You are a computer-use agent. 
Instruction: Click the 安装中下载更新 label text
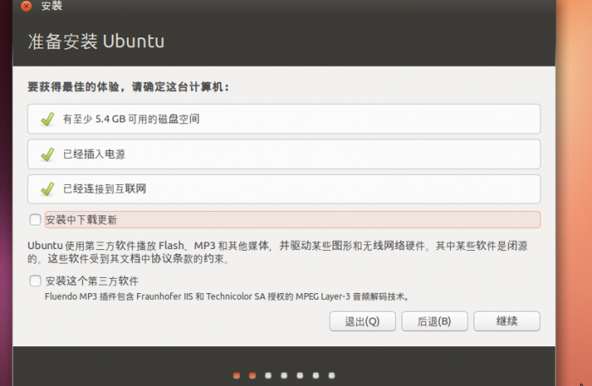coord(81,220)
